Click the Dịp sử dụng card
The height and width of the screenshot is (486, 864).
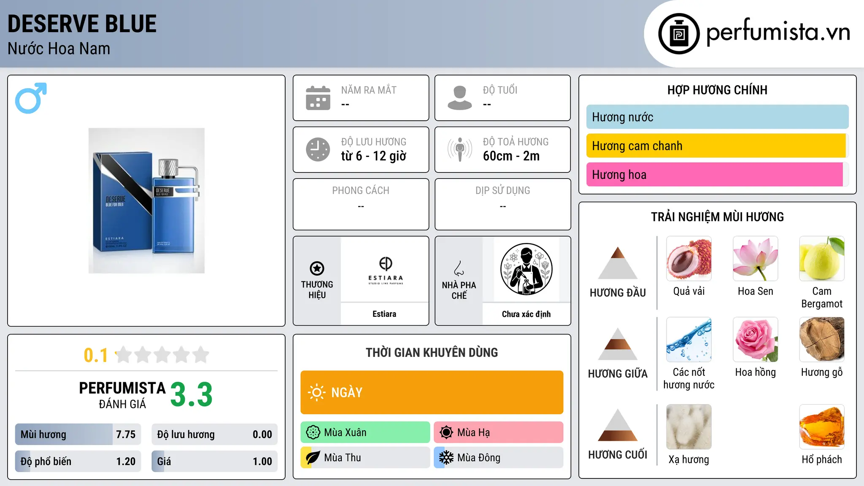click(503, 204)
